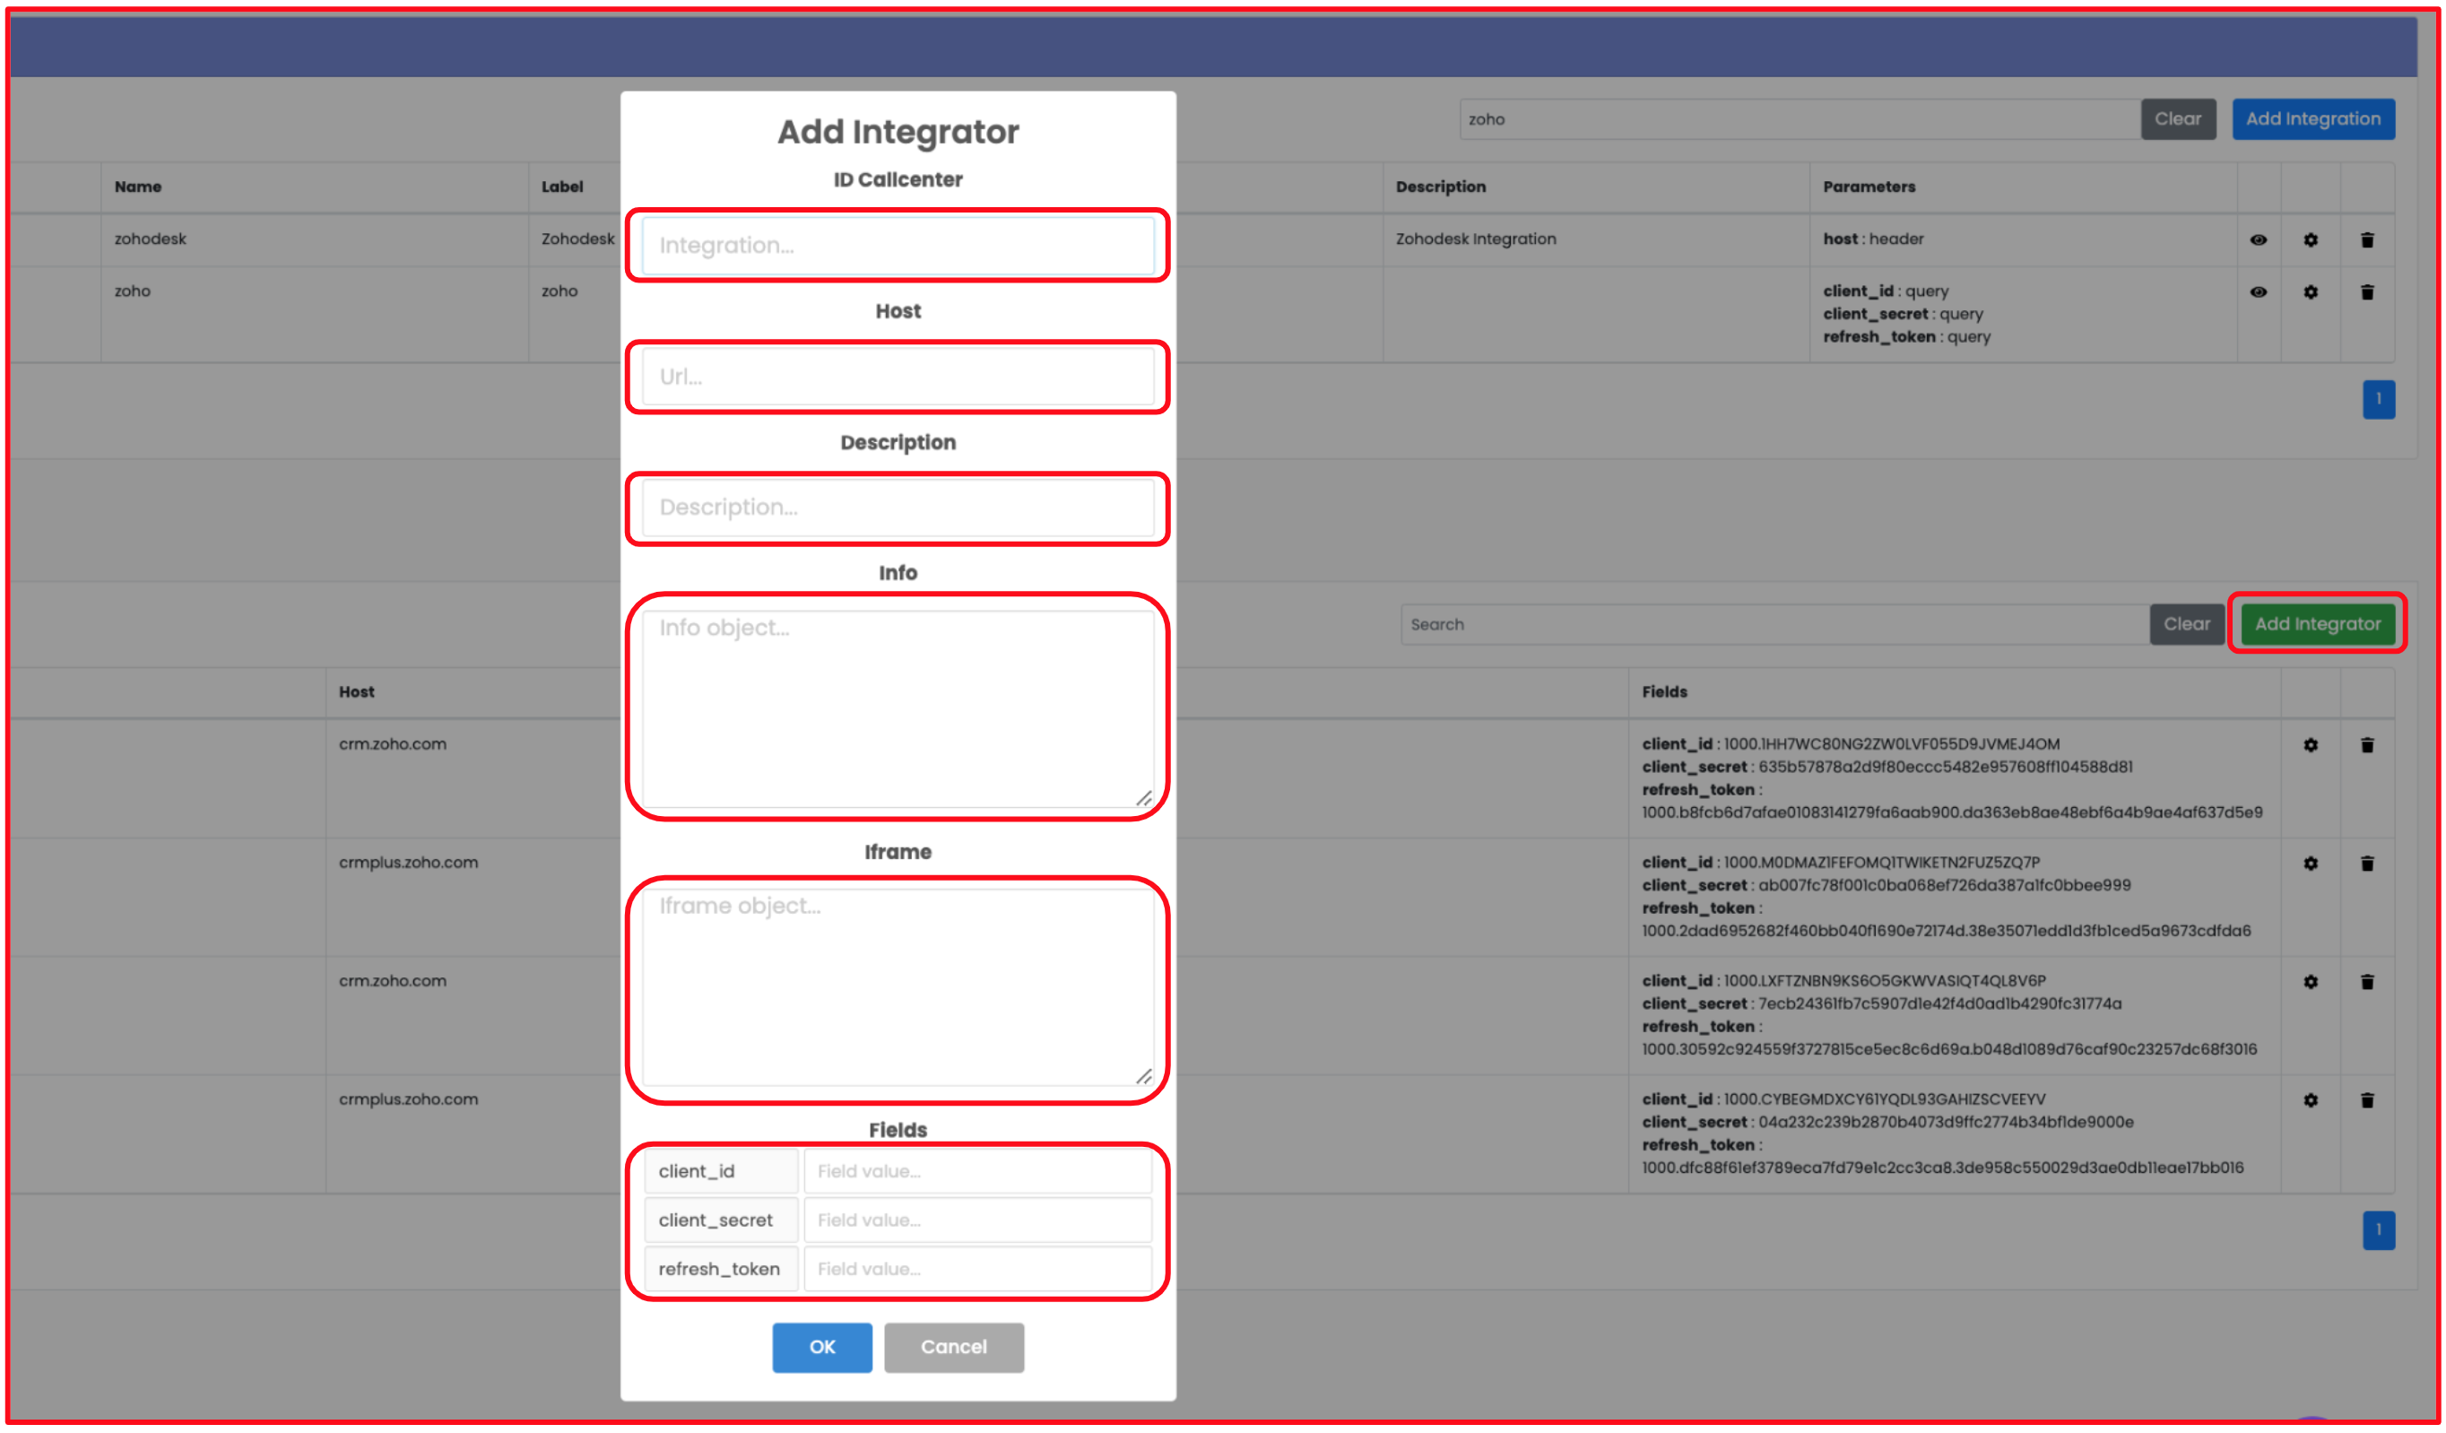Click the Info object textarea
2446x1433 pixels.
pyautogui.click(x=897, y=708)
